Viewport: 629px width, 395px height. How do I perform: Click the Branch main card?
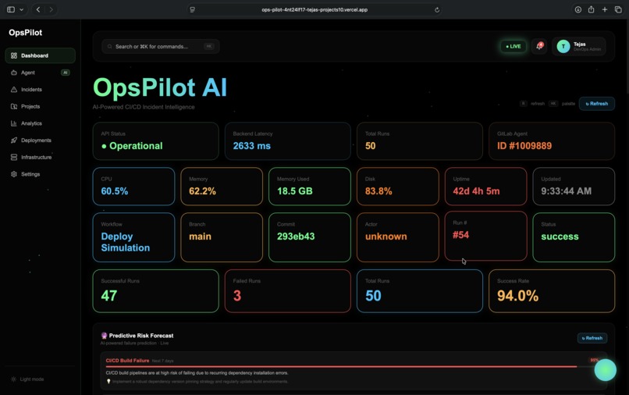point(222,237)
